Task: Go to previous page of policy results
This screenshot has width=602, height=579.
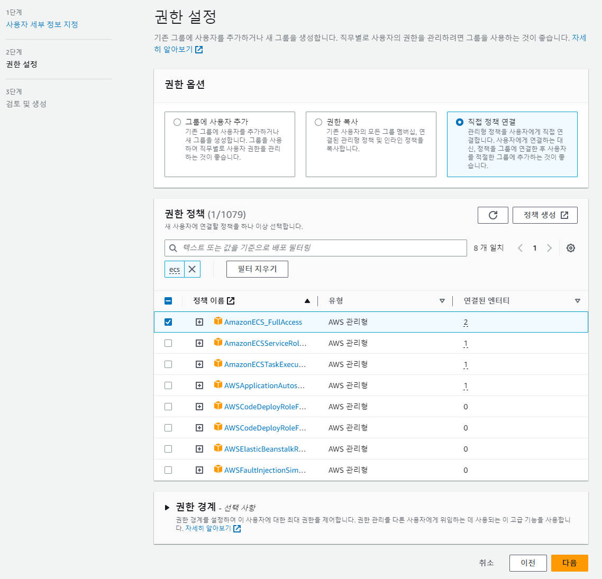Action: point(520,248)
